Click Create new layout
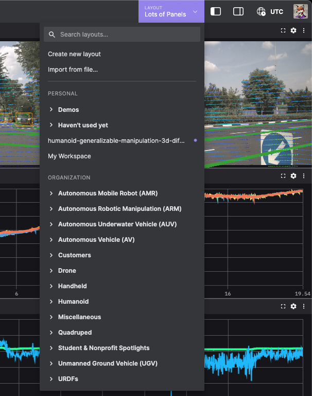 point(74,54)
